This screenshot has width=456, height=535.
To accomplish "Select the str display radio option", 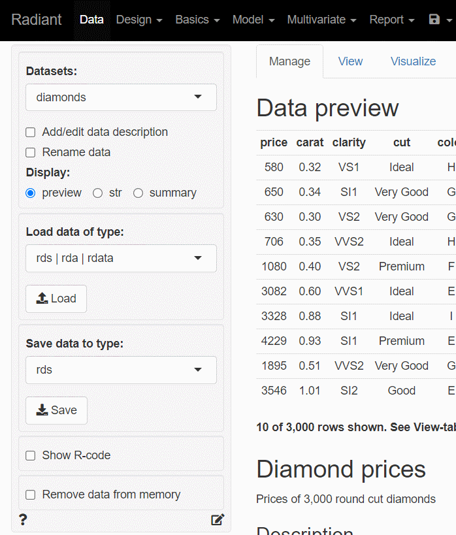I will 98,193.
